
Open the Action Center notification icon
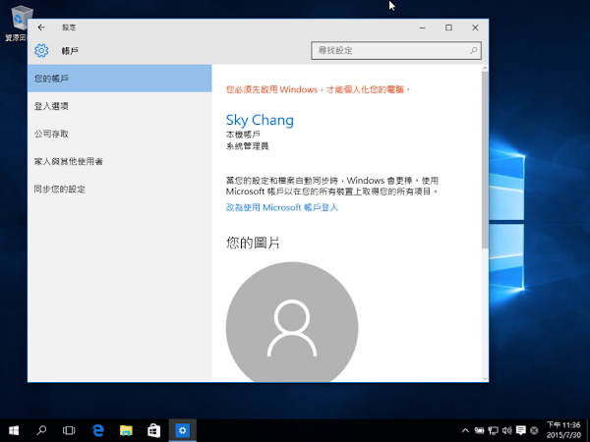point(521,430)
